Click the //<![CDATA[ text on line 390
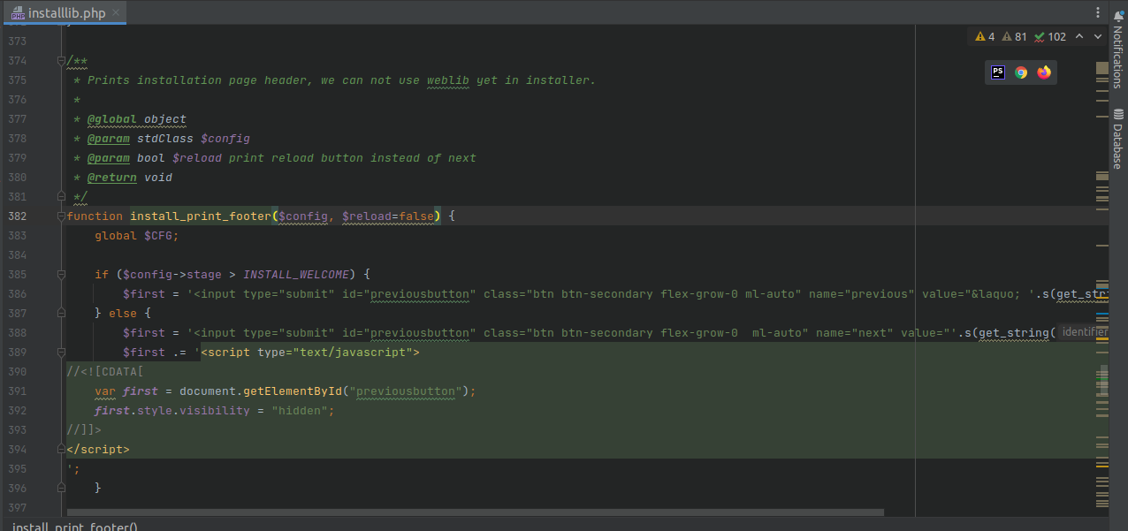The image size is (1128, 531). 105,371
